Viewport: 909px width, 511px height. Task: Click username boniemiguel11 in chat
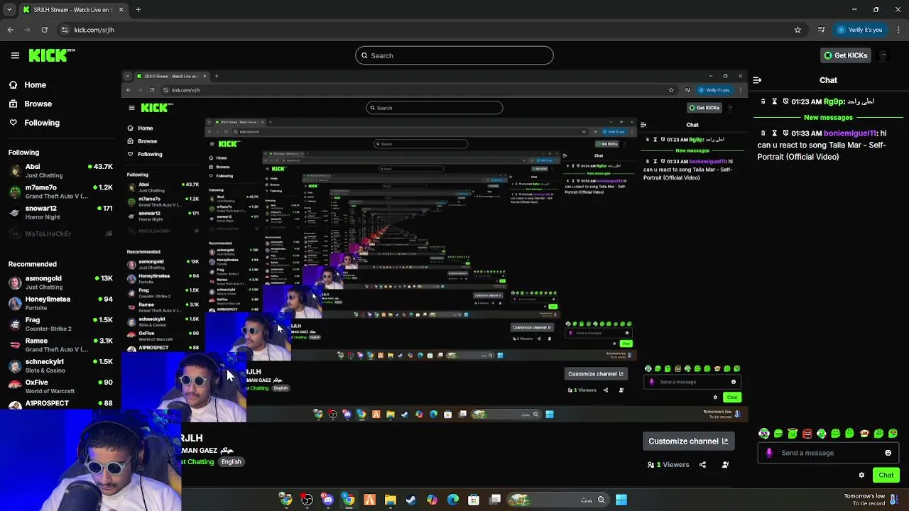[849, 133]
